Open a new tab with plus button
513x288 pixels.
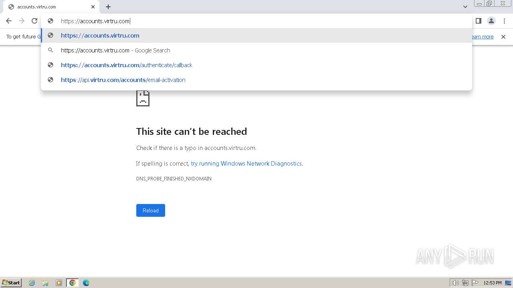pyautogui.click(x=108, y=7)
